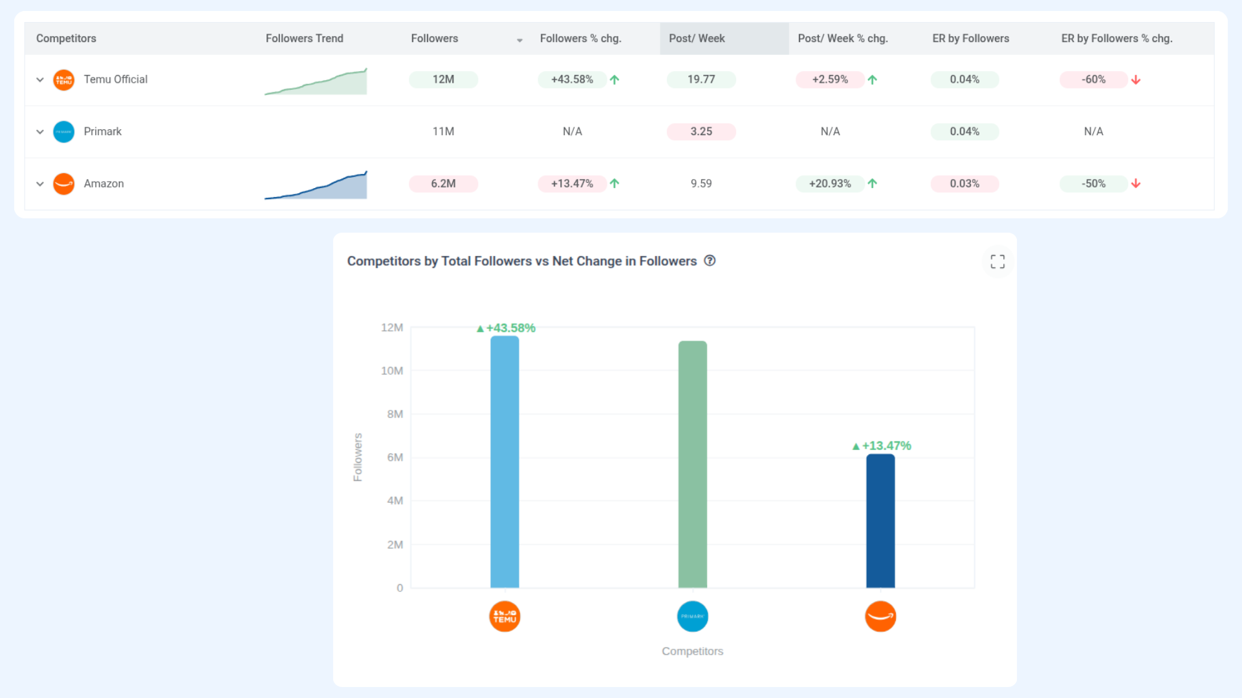
Task: Click the Amazon logo in table row
Action: tap(63, 184)
